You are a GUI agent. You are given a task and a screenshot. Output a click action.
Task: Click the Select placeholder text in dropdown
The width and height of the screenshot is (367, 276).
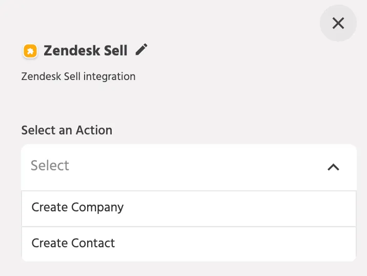coord(50,165)
